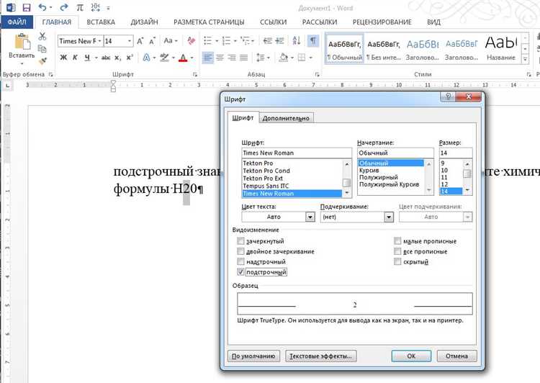The width and height of the screenshot is (540, 383).
Task: Select the Обычный style thumbnail
Action: click(x=344, y=48)
